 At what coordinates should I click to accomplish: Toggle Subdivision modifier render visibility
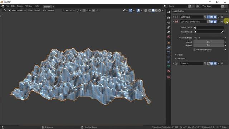[x=215, y=17]
